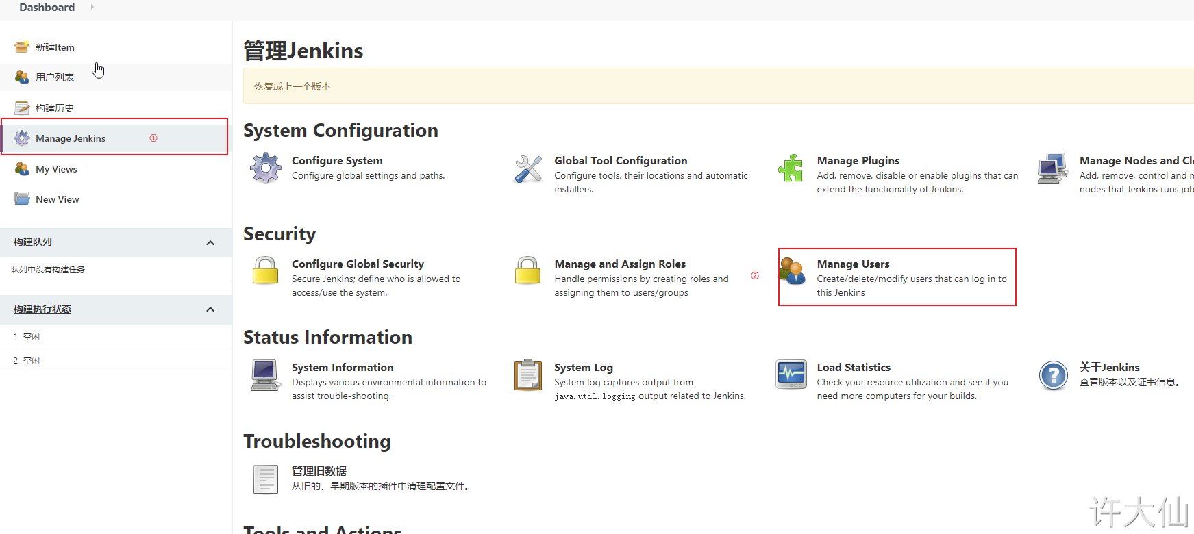Open My Views in the sidebar

click(56, 169)
